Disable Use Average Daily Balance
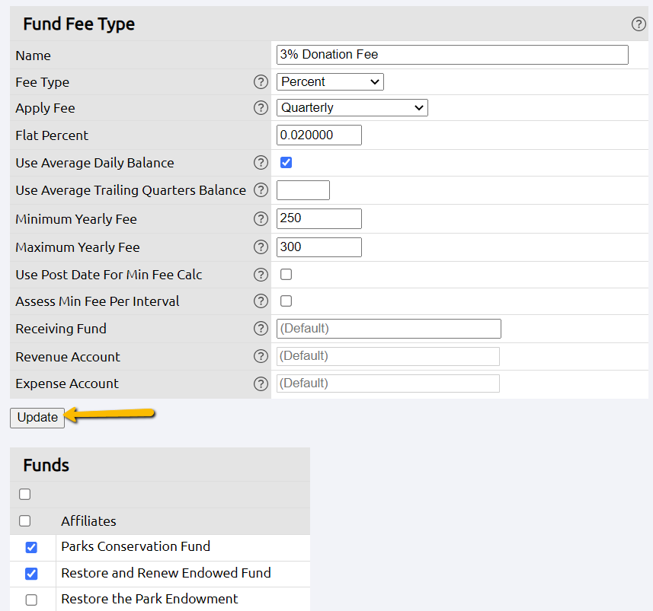The width and height of the screenshot is (653, 611). [286, 162]
